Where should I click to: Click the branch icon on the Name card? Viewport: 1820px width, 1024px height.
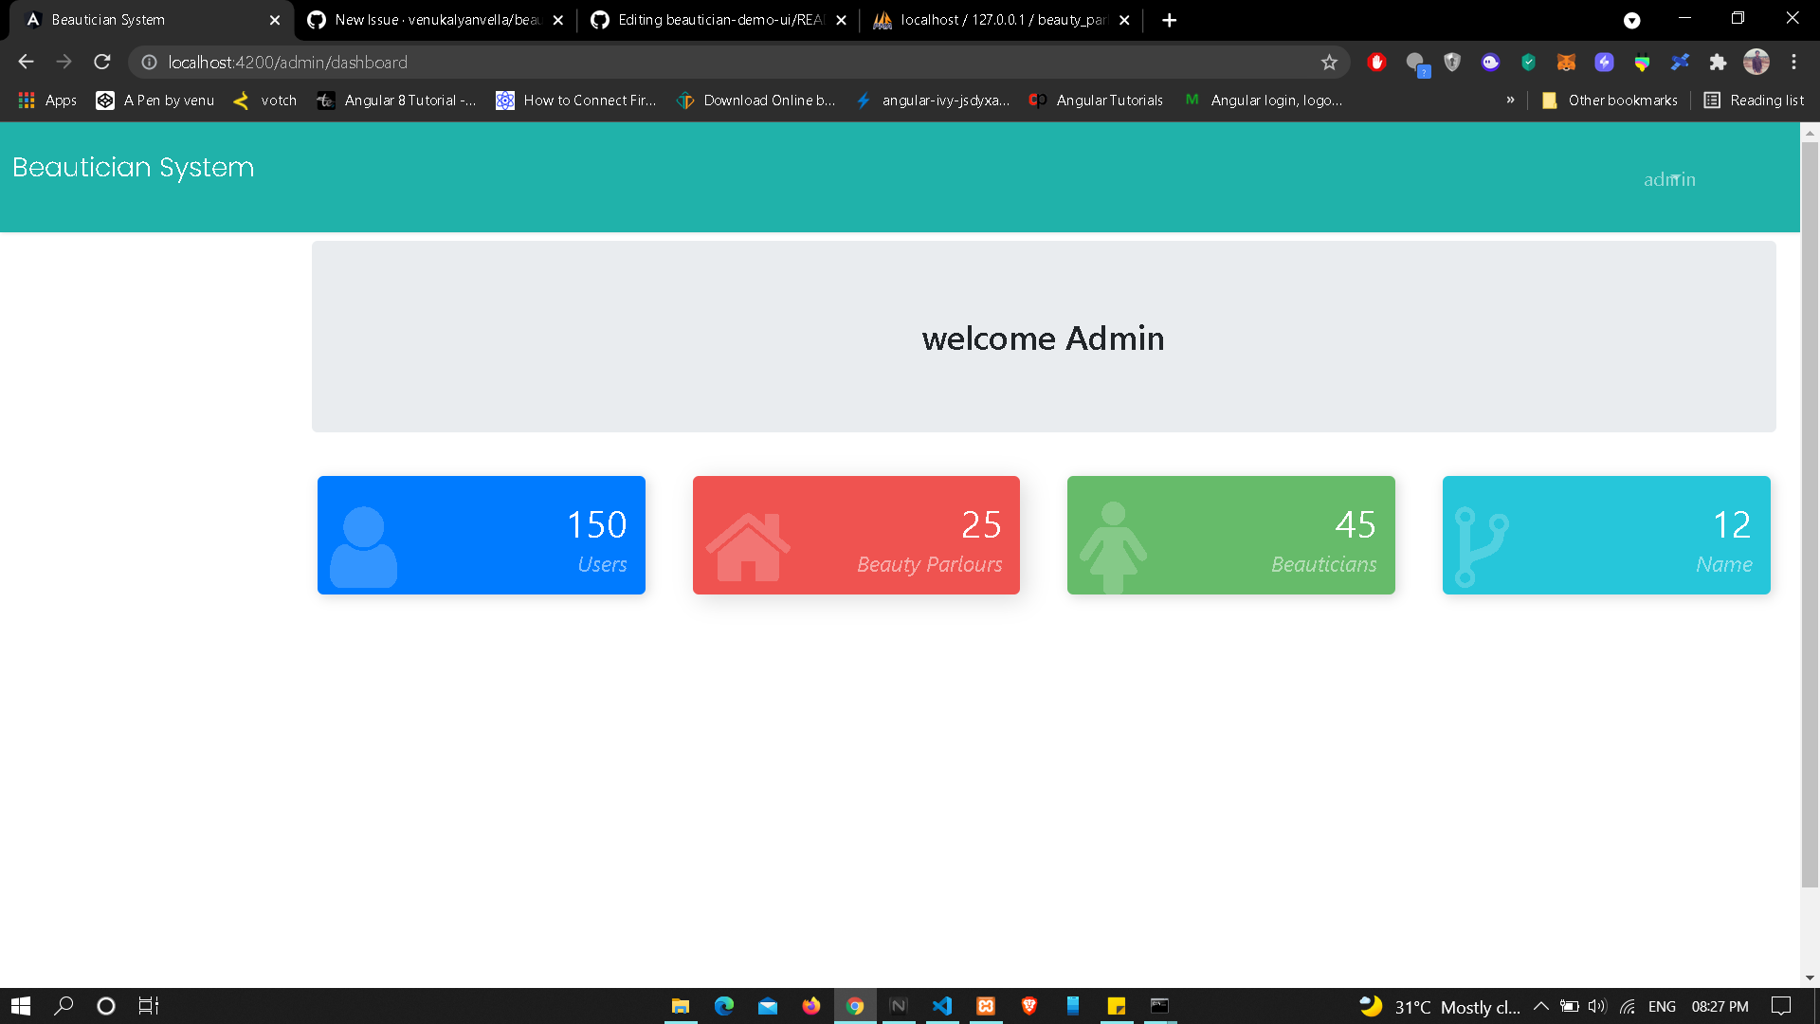(x=1480, y=545)
